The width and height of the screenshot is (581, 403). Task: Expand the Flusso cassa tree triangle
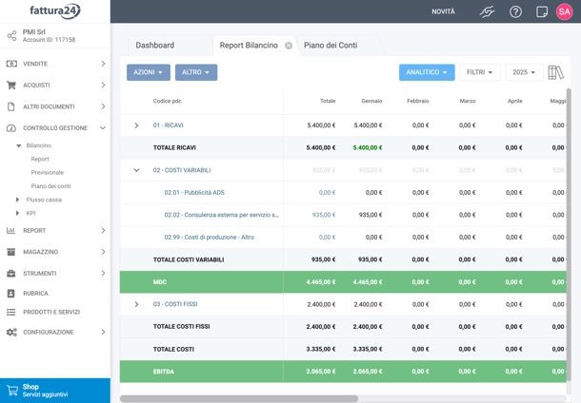tap(17, 200)
